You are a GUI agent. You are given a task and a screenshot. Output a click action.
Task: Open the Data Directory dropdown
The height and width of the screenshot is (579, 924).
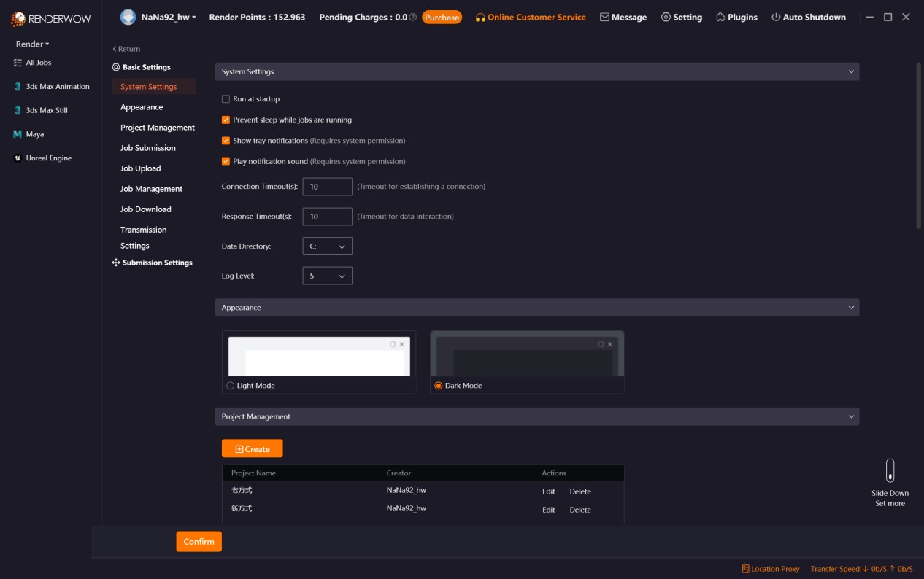click(327, 246)
